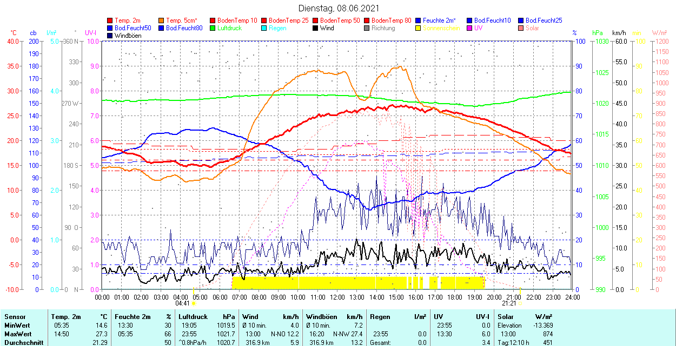Click the maximum temperature value 27.3

[x=102, y=334]
